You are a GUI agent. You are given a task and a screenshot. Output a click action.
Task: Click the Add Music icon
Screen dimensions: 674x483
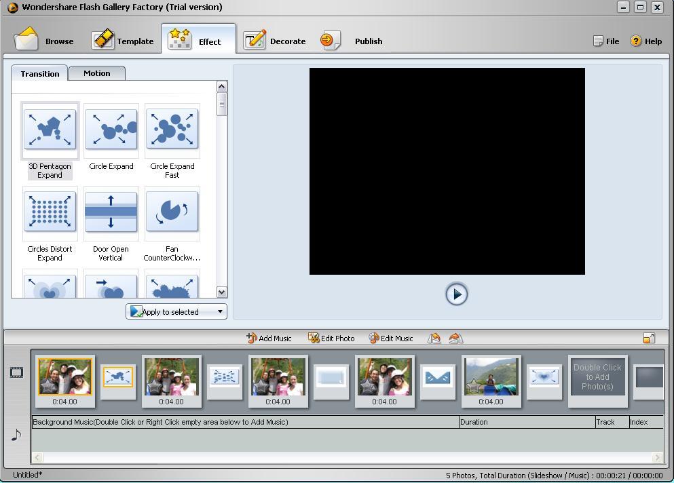253,338
